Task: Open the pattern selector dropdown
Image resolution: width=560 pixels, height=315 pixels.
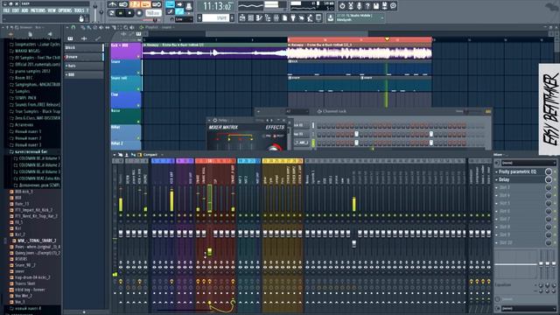Action: pyautogui.click(x=215, y=17)
